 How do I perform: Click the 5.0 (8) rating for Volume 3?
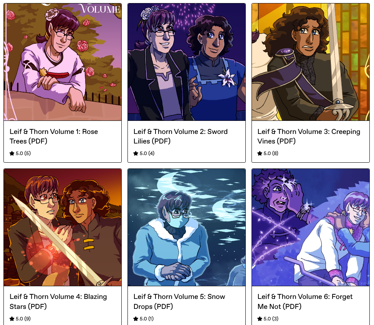click(x=271, y=153)
